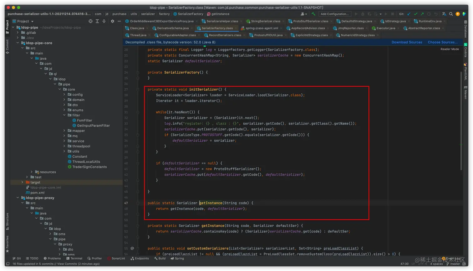Open the Endpoints tool window
The height and width of the screenshot is (271, 473).
coord(140,259)
